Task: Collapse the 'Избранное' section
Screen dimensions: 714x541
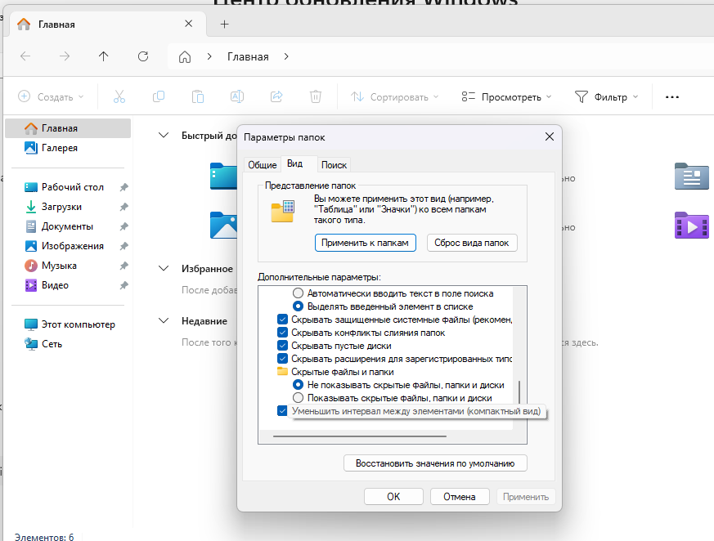Action: (x=164, y=268)
